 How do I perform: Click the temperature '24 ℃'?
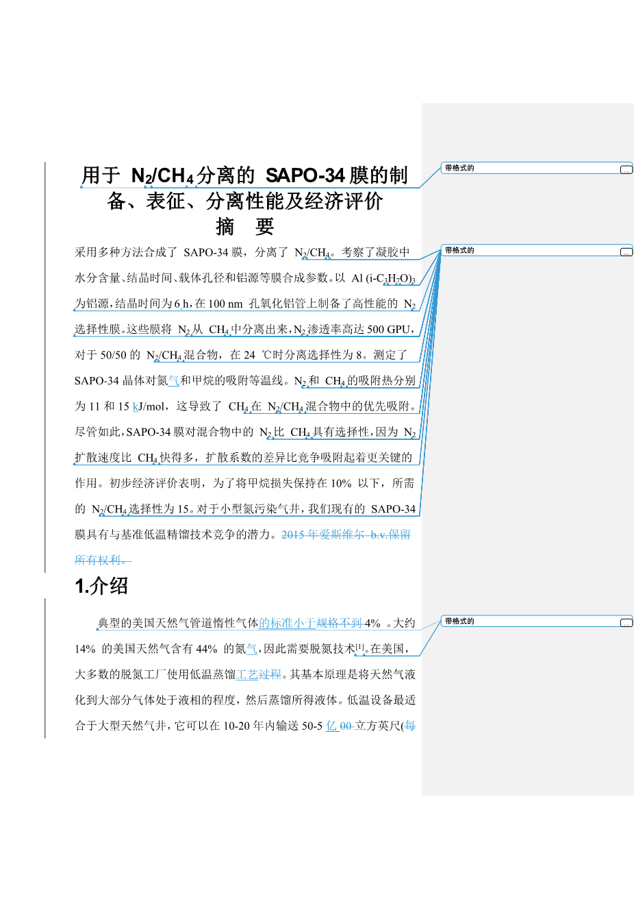[259, 355]
